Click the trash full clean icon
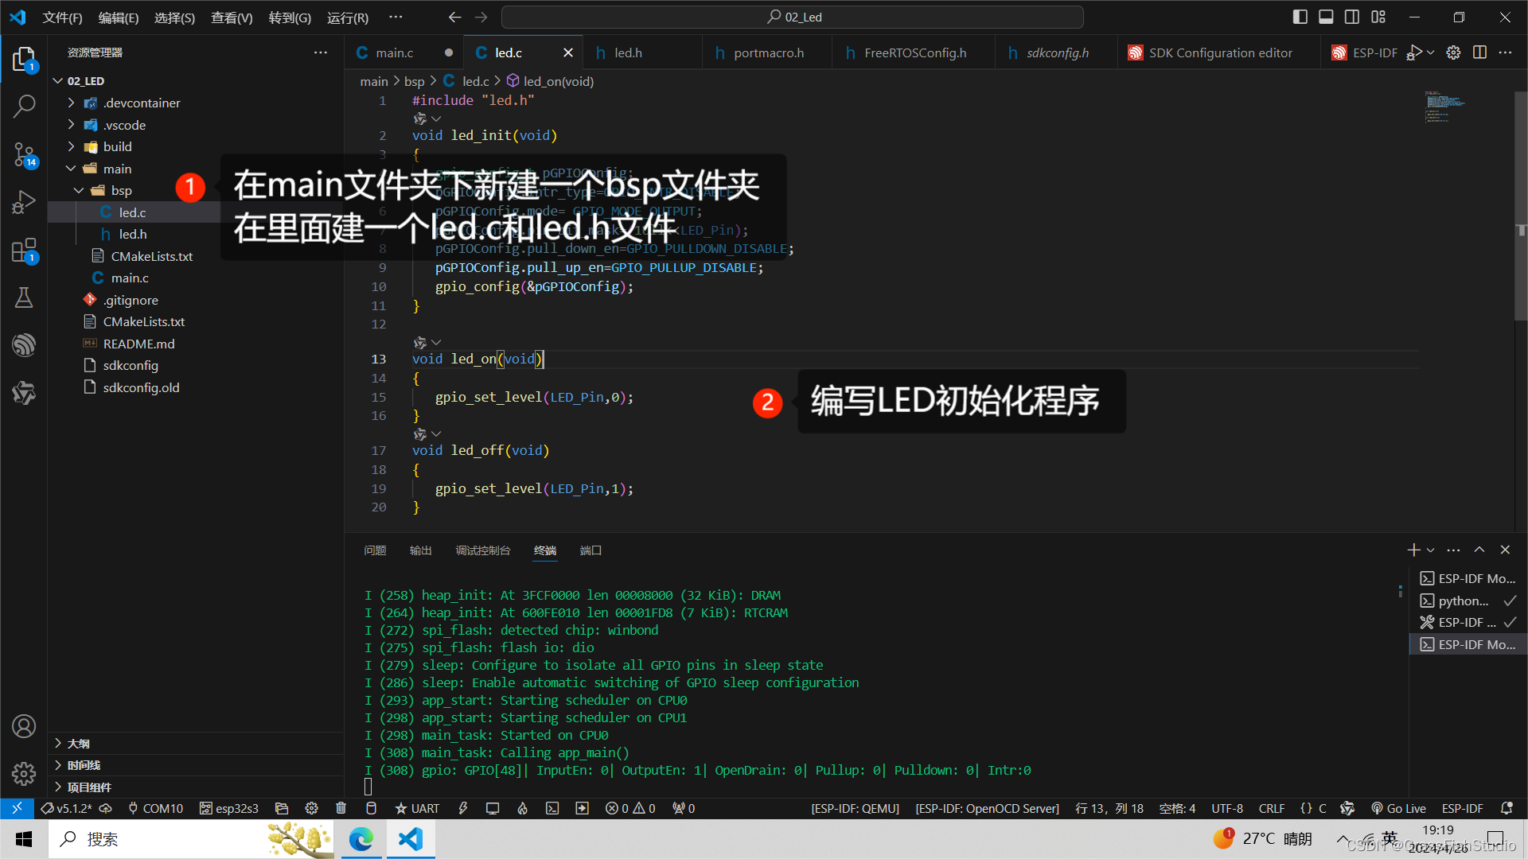The width and height of the screenshot is (1528, 859). click(x=341, y=808)
